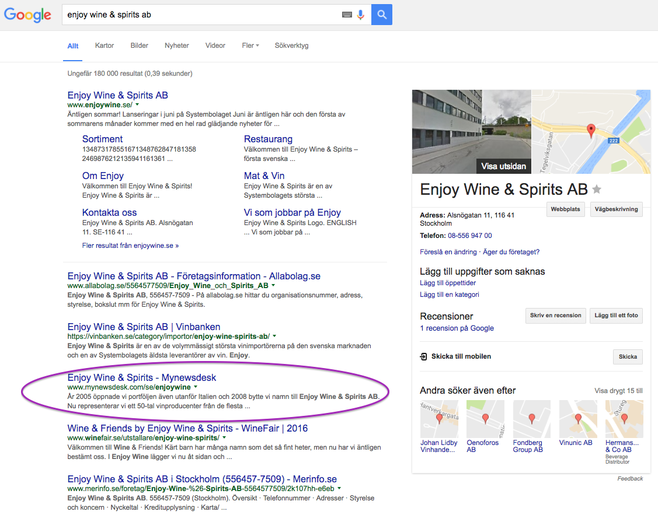The image size is (658, 515).
Task: Click the blue search magnifier button
Action: pyautogui.click(x=382, y=15)
